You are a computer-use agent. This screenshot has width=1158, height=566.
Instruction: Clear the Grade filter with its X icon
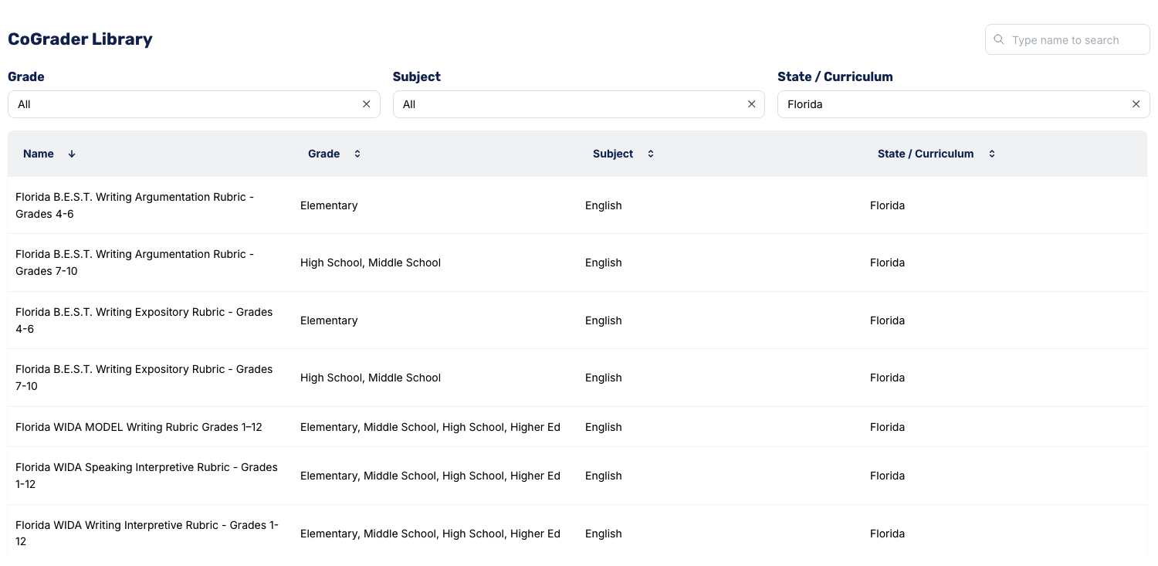[x=366, y=103]
